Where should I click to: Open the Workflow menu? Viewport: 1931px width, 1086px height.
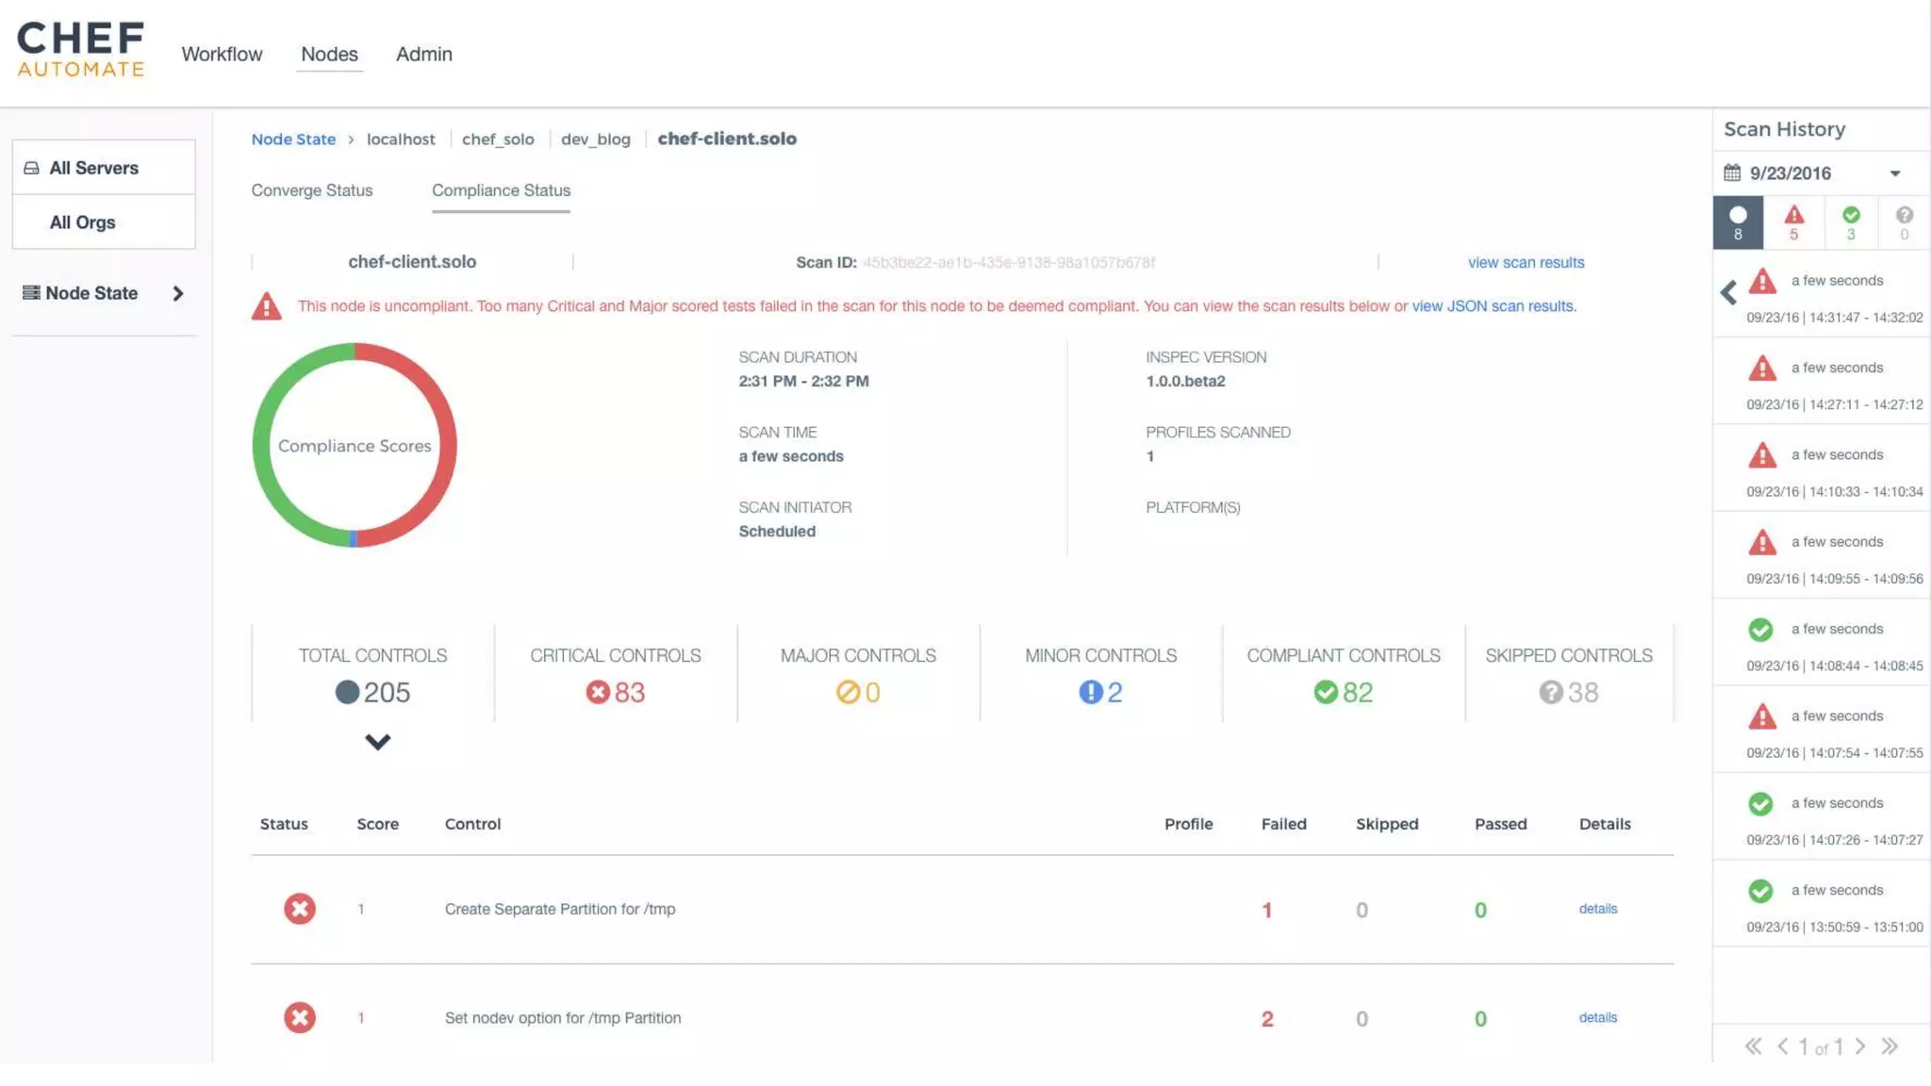pyautogui.click(x=222, y=54)
